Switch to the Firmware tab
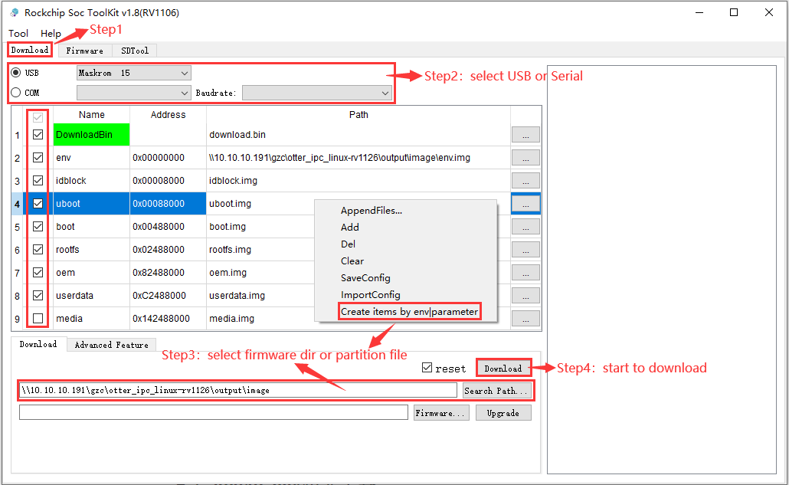 (84, 51)
